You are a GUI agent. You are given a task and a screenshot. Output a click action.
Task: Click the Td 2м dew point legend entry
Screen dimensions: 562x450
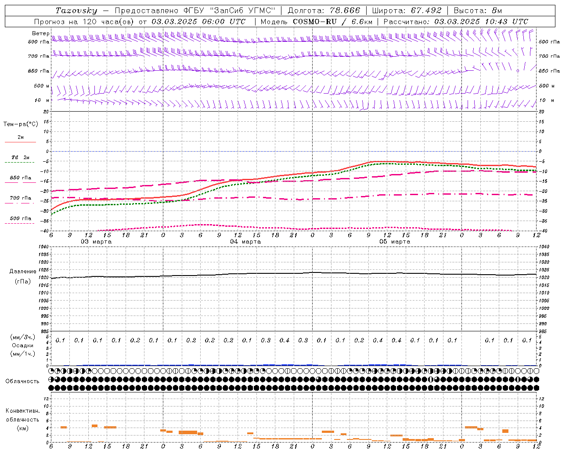[20, 158]
